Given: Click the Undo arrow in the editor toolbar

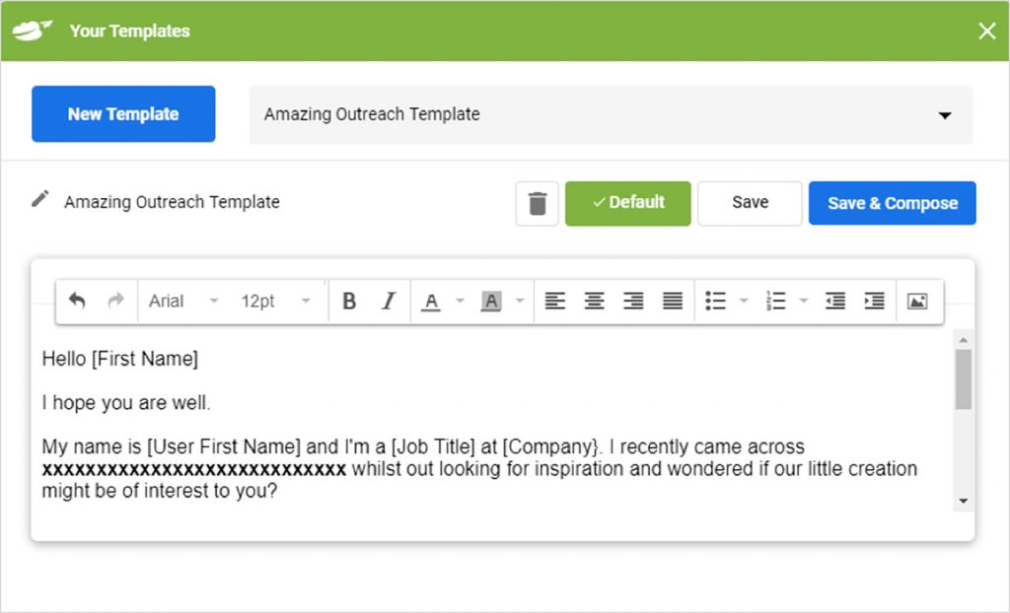Looking at the screenshot, I should (x=78, y=301).
